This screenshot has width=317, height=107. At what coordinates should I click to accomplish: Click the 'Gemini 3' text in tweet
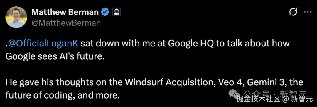pos(265,83)
